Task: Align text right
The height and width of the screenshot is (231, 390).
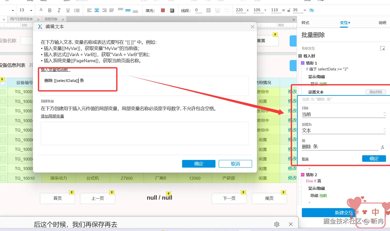Action: tap(104, 10)
